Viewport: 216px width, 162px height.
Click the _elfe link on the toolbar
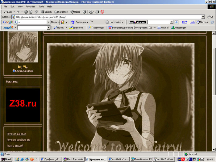pyautogui.click(x=193, y=22)
